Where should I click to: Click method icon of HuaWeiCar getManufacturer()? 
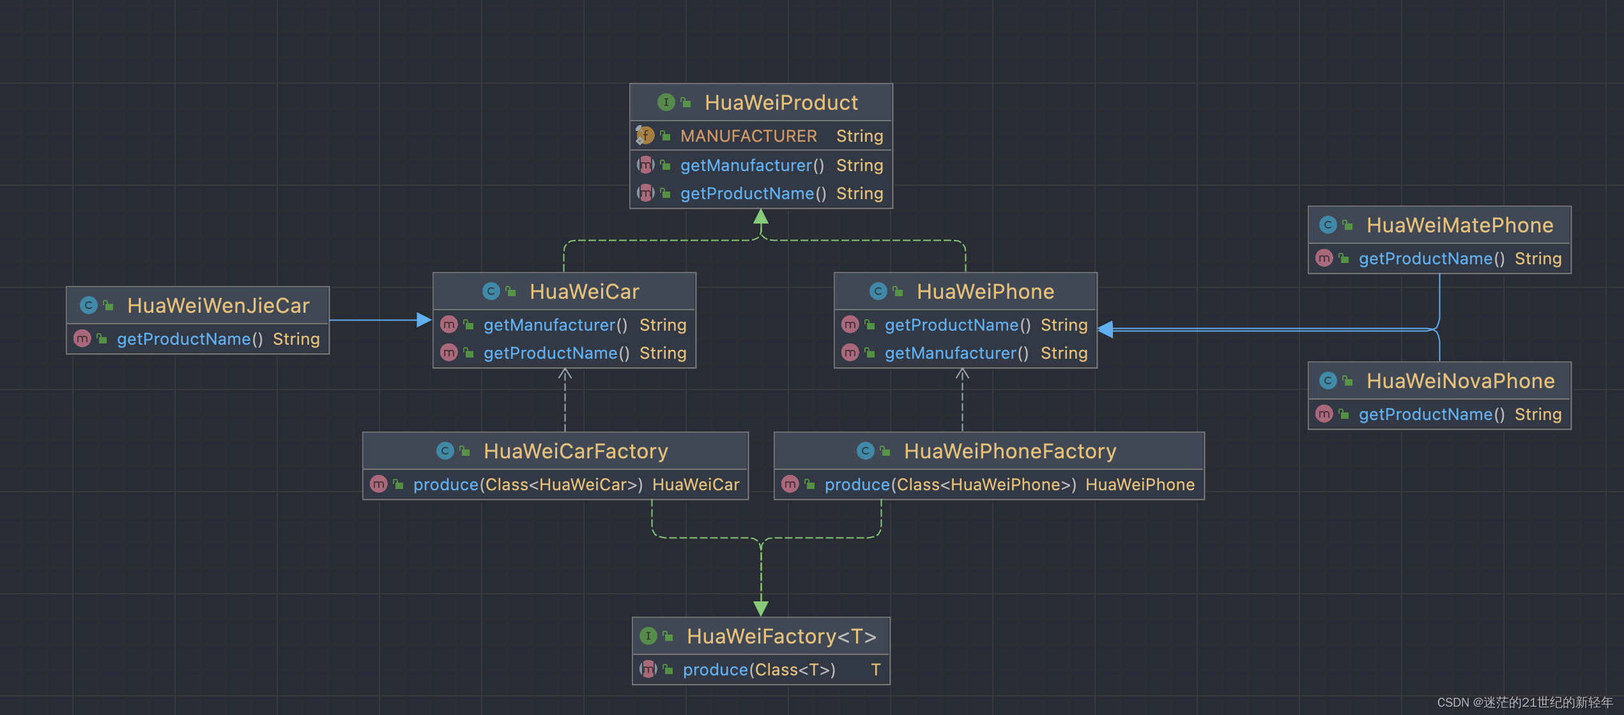coord(449,324)
